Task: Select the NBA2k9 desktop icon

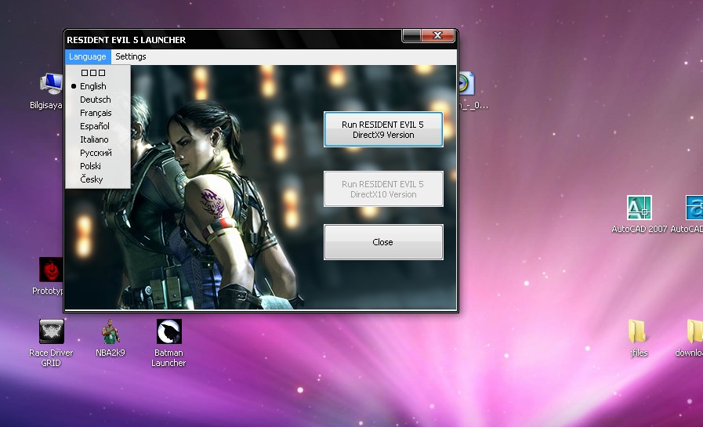Action: click(111, 338)
